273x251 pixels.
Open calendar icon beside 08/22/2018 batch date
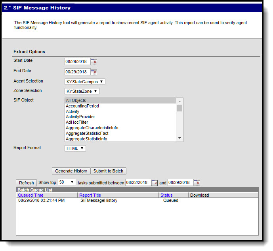coord(154,183)
